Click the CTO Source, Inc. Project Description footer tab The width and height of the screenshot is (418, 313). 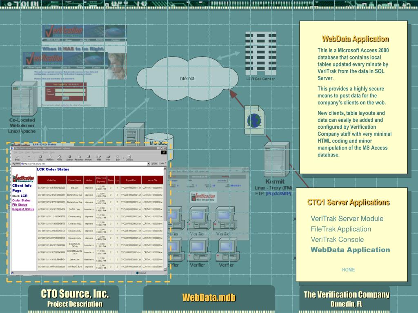click(73, 298)
